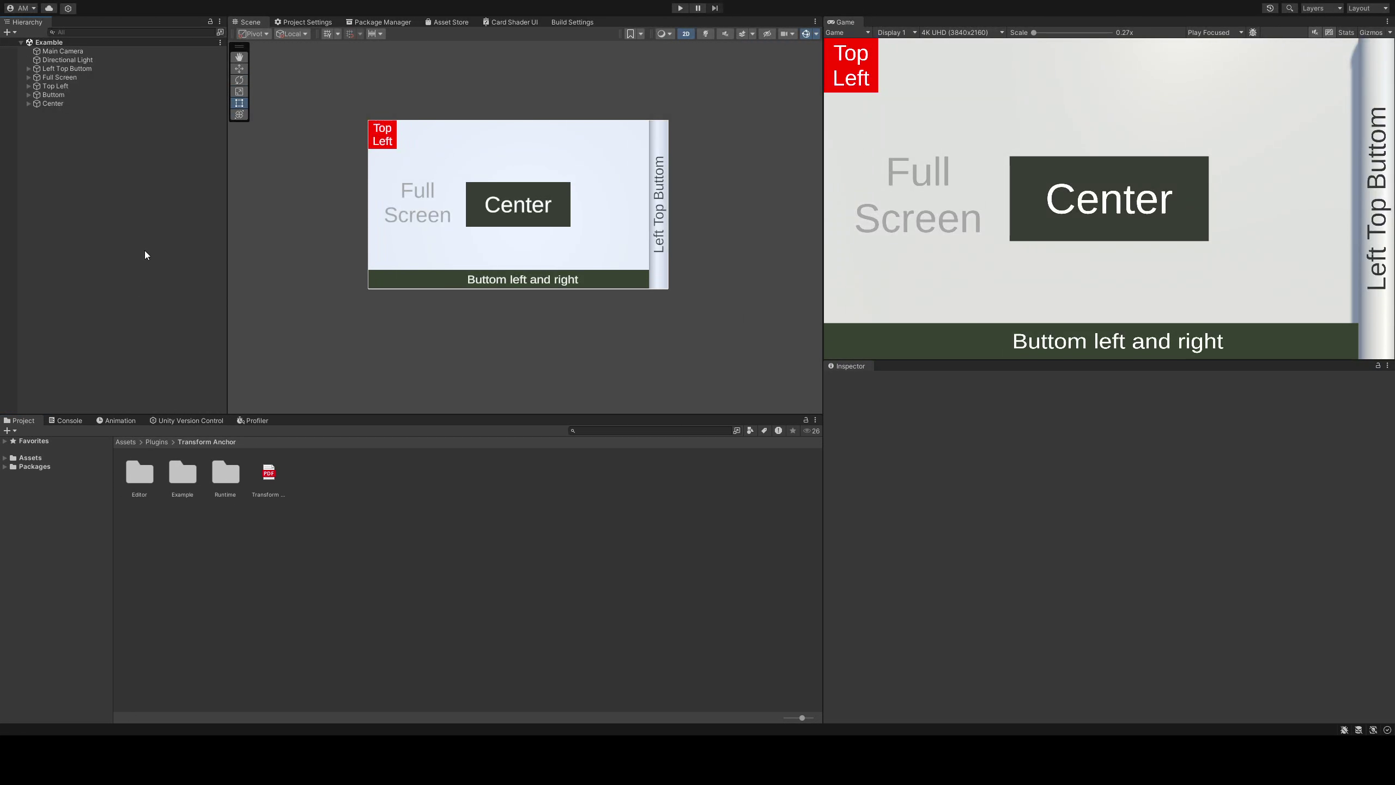Open the Display 1 dropdown
The height and width of the screenshot is (785, 1395).
pos(897,33)
